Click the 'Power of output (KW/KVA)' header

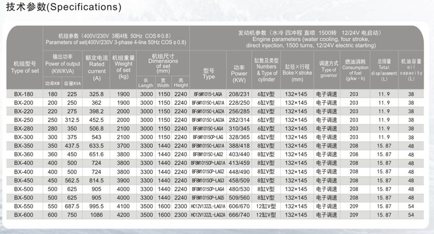63,64
